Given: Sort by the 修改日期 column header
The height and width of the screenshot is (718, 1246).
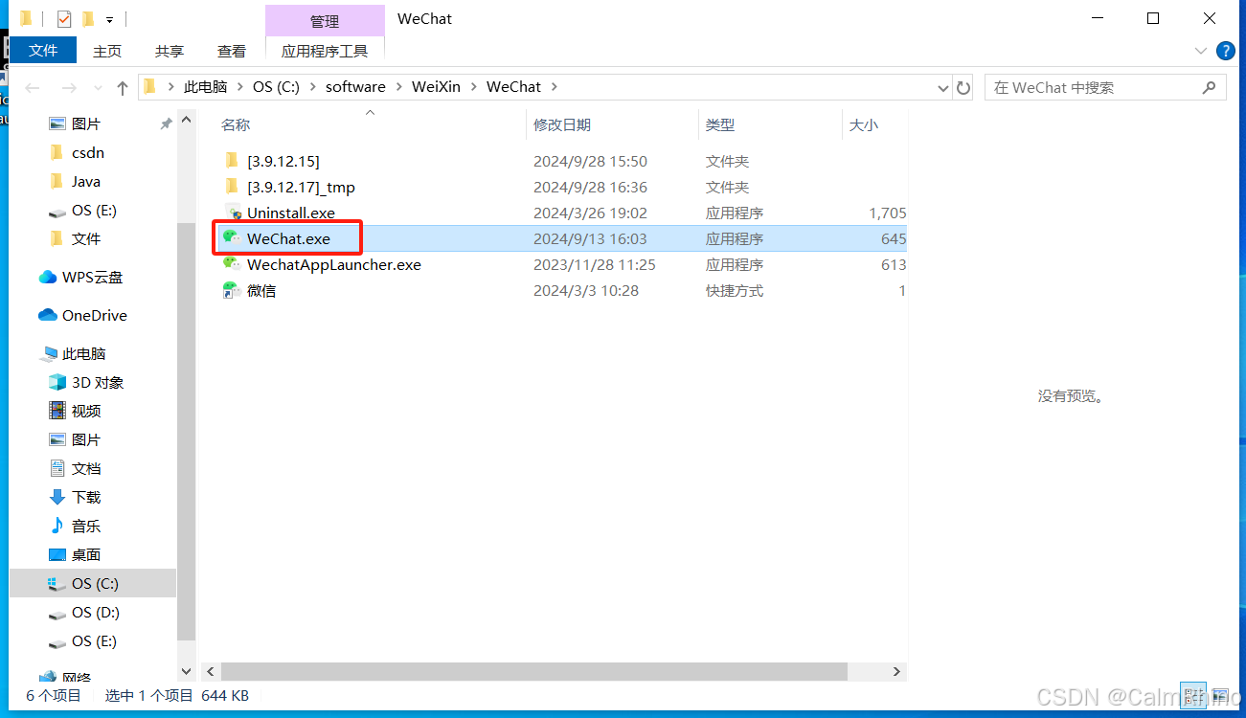Looking at the screenshot, I should 562,124.
